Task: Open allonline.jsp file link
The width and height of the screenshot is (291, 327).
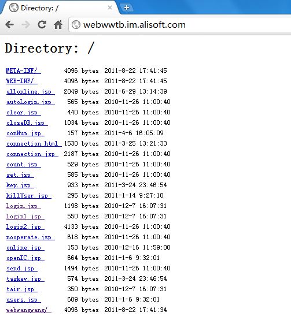Action: (x=31, y=91)
